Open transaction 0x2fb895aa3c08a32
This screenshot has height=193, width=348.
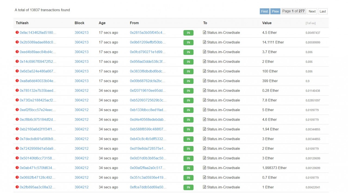38,187
